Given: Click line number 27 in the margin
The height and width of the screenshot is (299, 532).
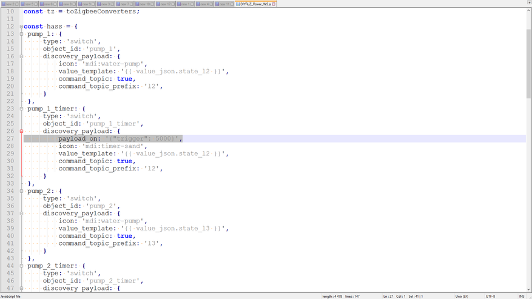Looking at the screenshot, I should [x=10, y=138].
